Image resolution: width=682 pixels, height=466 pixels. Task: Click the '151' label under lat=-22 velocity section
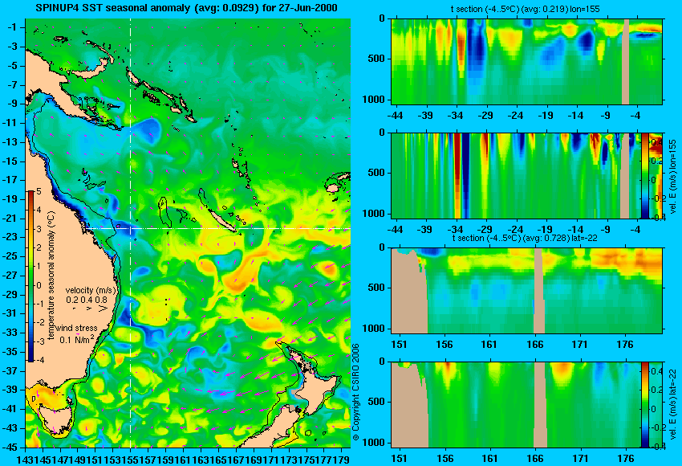400,459
